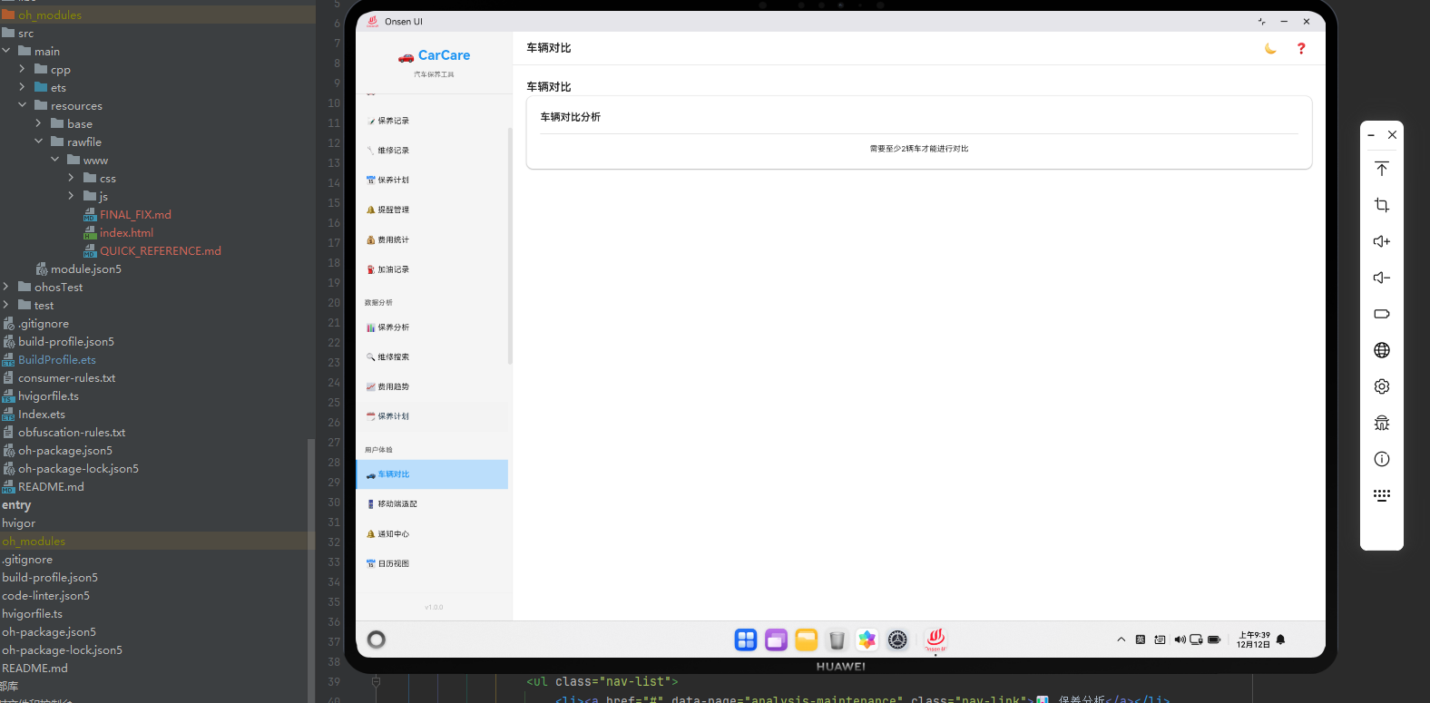Open the blue app grid launcher icon
Screen dimensions: 1430x703
[x=746, y=640]
